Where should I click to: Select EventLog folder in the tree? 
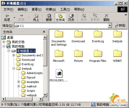coord(28,64)
